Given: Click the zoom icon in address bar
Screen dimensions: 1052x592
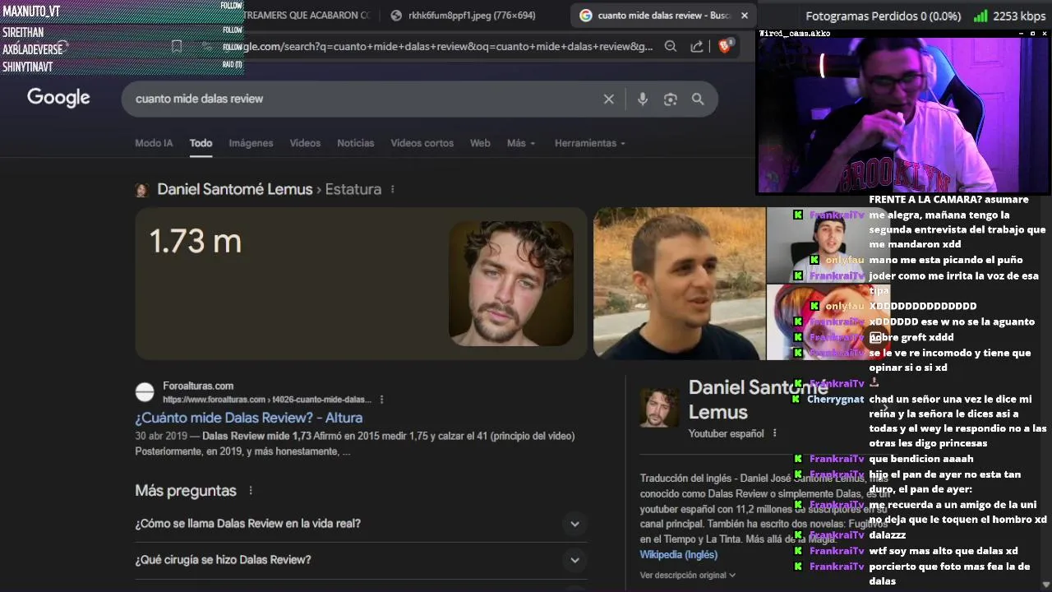Looking at the screenshot, I should (671, 47).
